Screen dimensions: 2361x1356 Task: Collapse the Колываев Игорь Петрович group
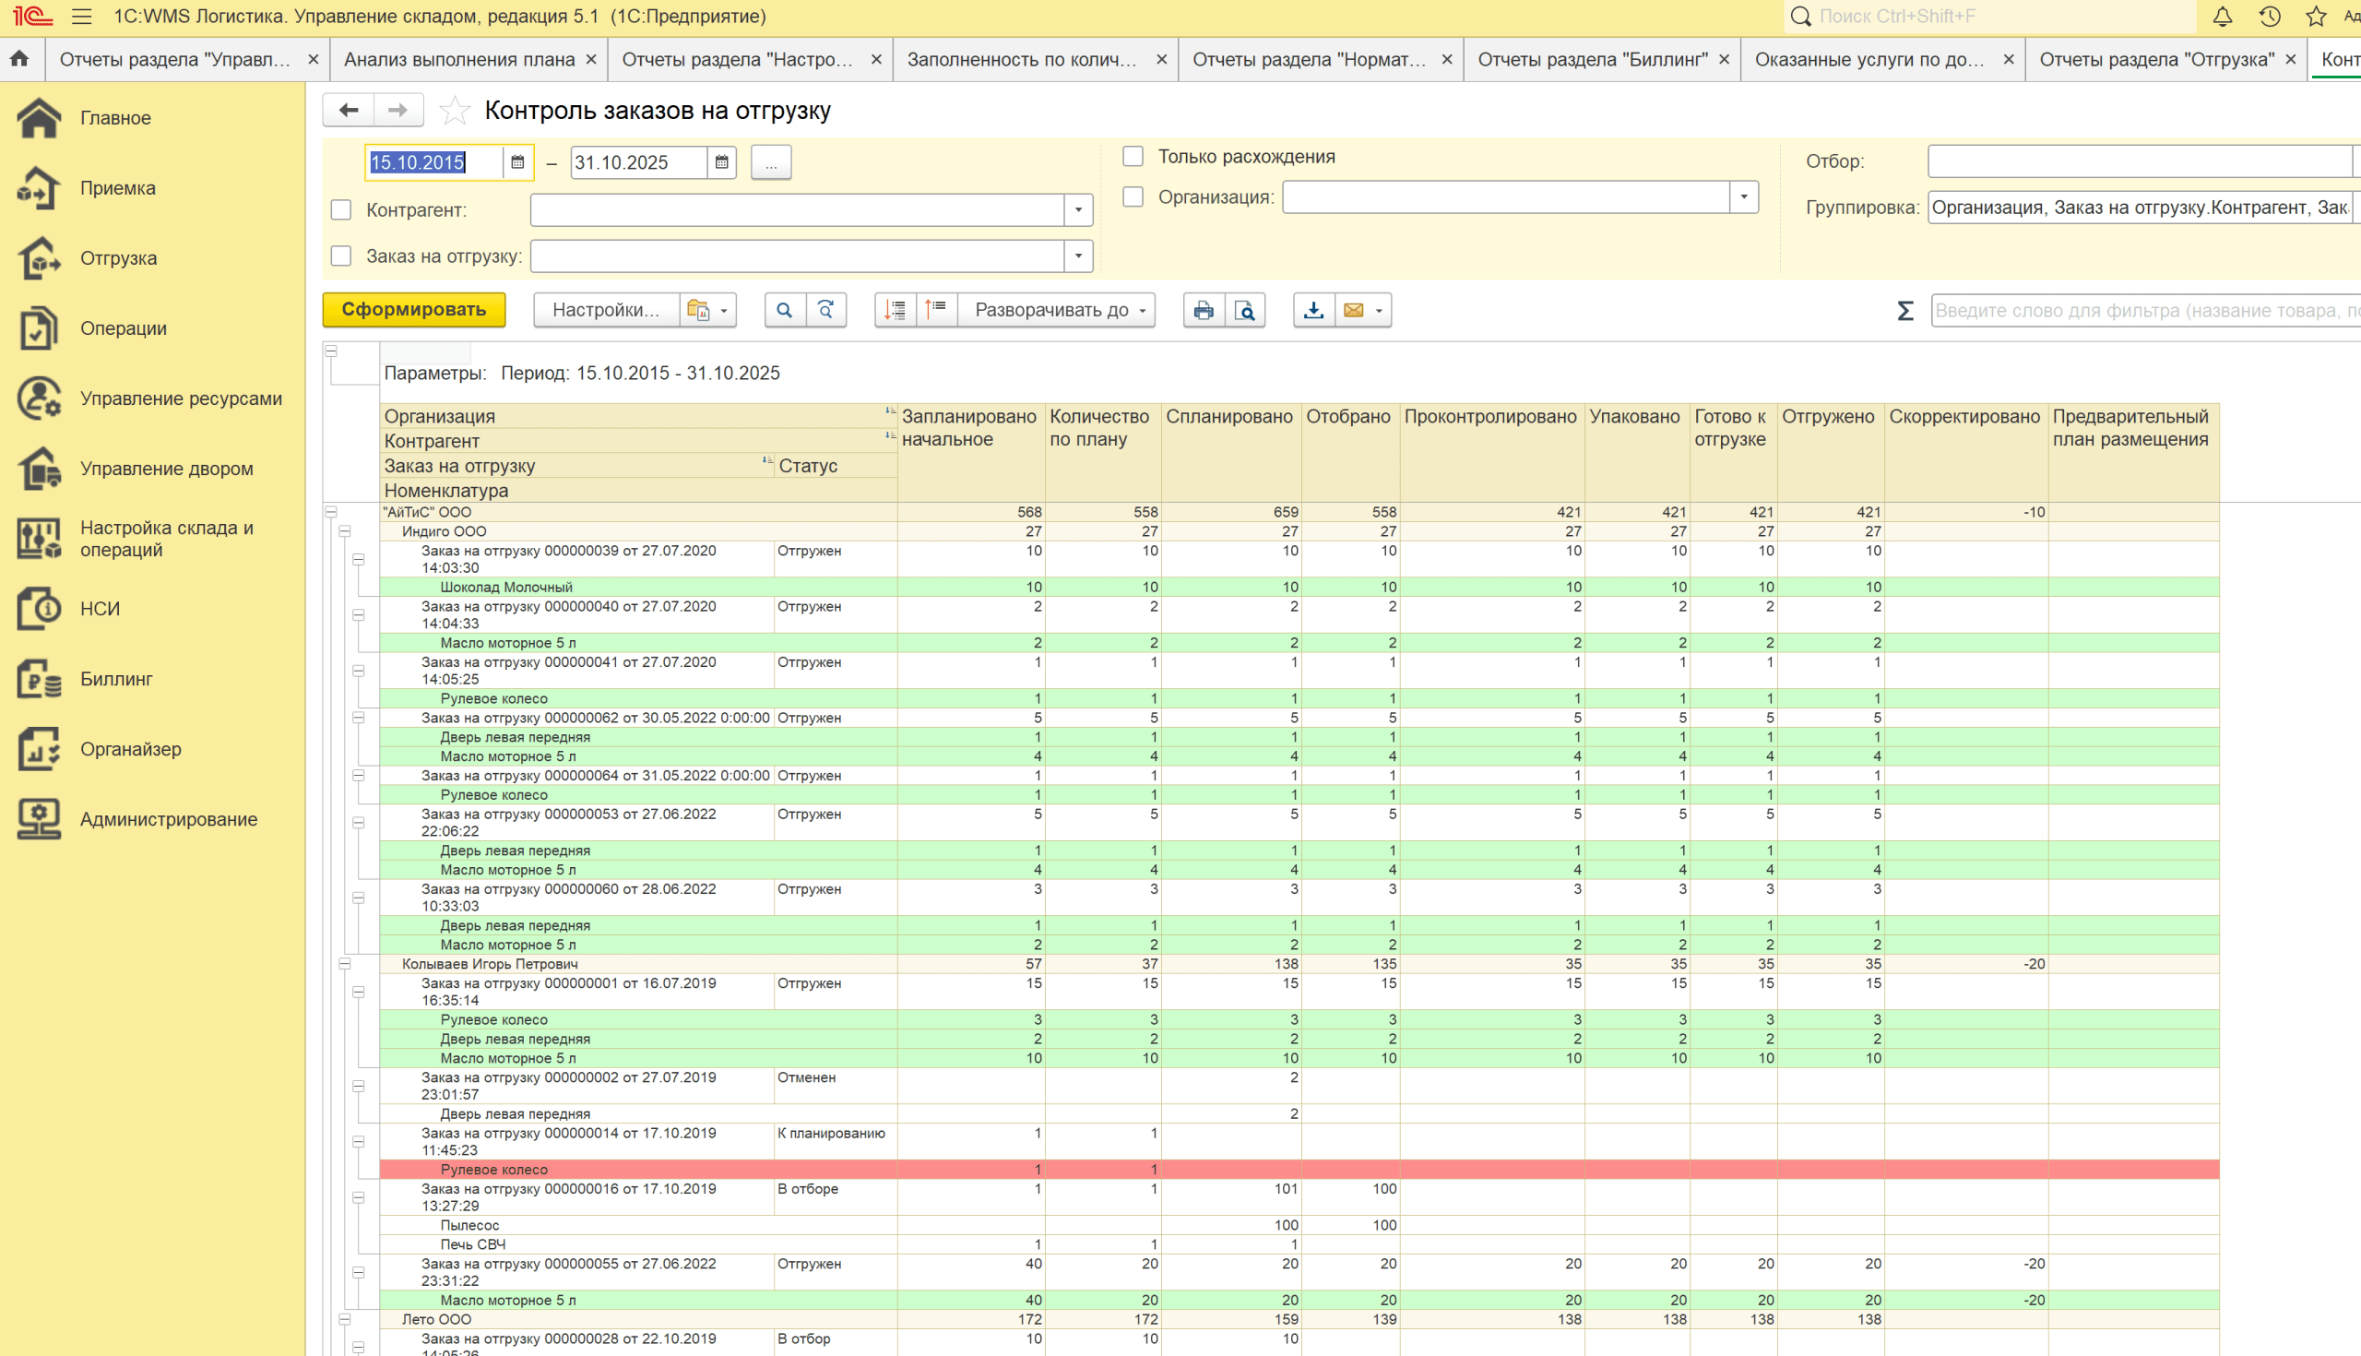(x=345, y=964)
